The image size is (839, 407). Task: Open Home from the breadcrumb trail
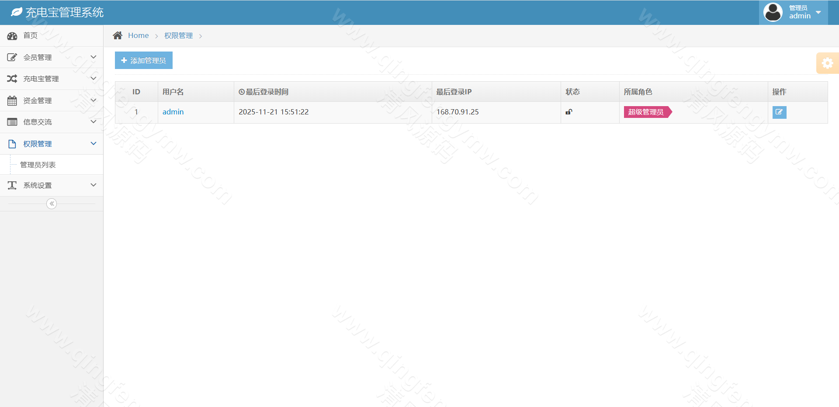(x=138, y=35)
